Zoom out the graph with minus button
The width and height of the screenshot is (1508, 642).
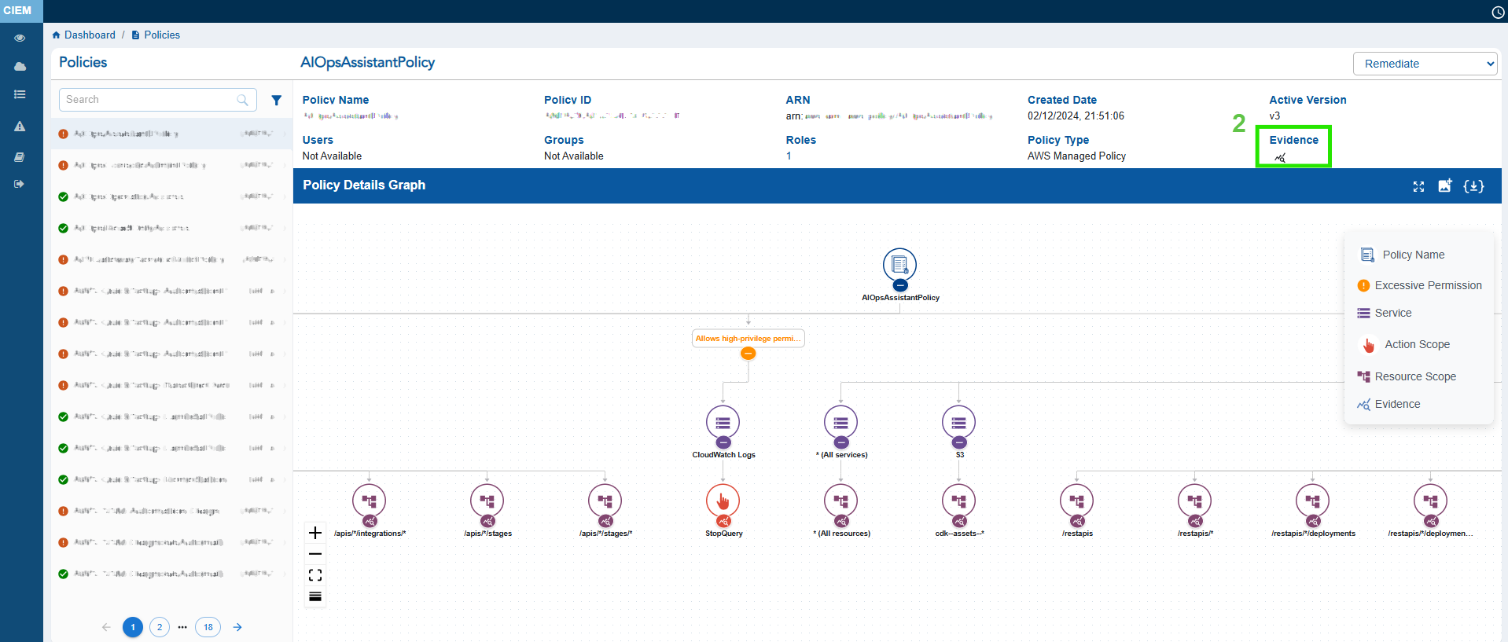pyautogui.click(x=315, y=554)
